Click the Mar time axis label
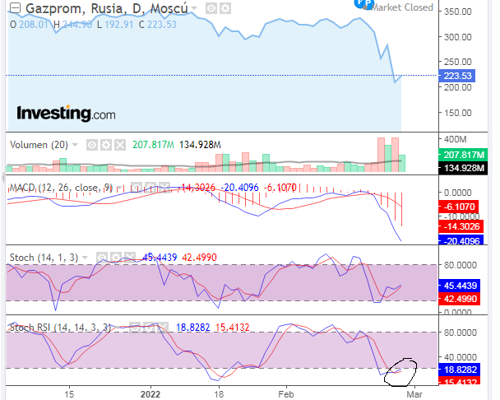Viewport: 500px width, 400px height. [414, 394]
